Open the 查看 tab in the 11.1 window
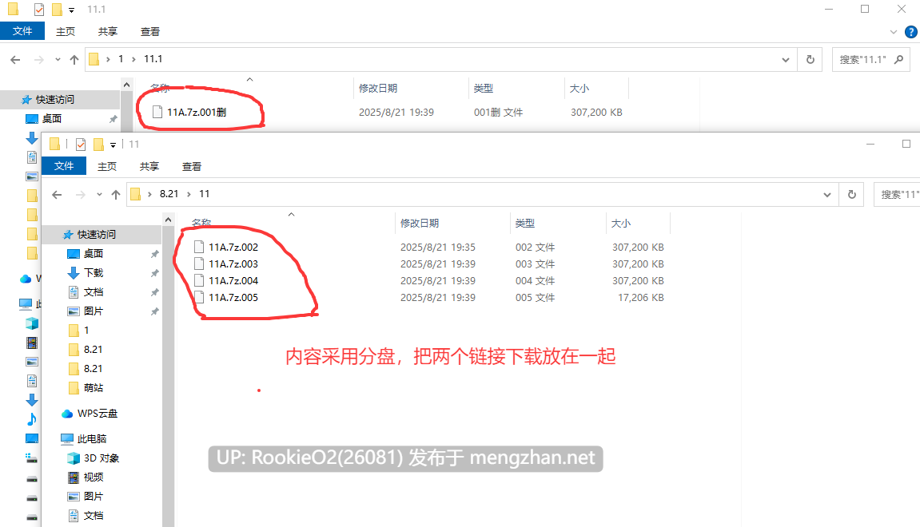This screenshot has width=920, height=527. [150, 32]
